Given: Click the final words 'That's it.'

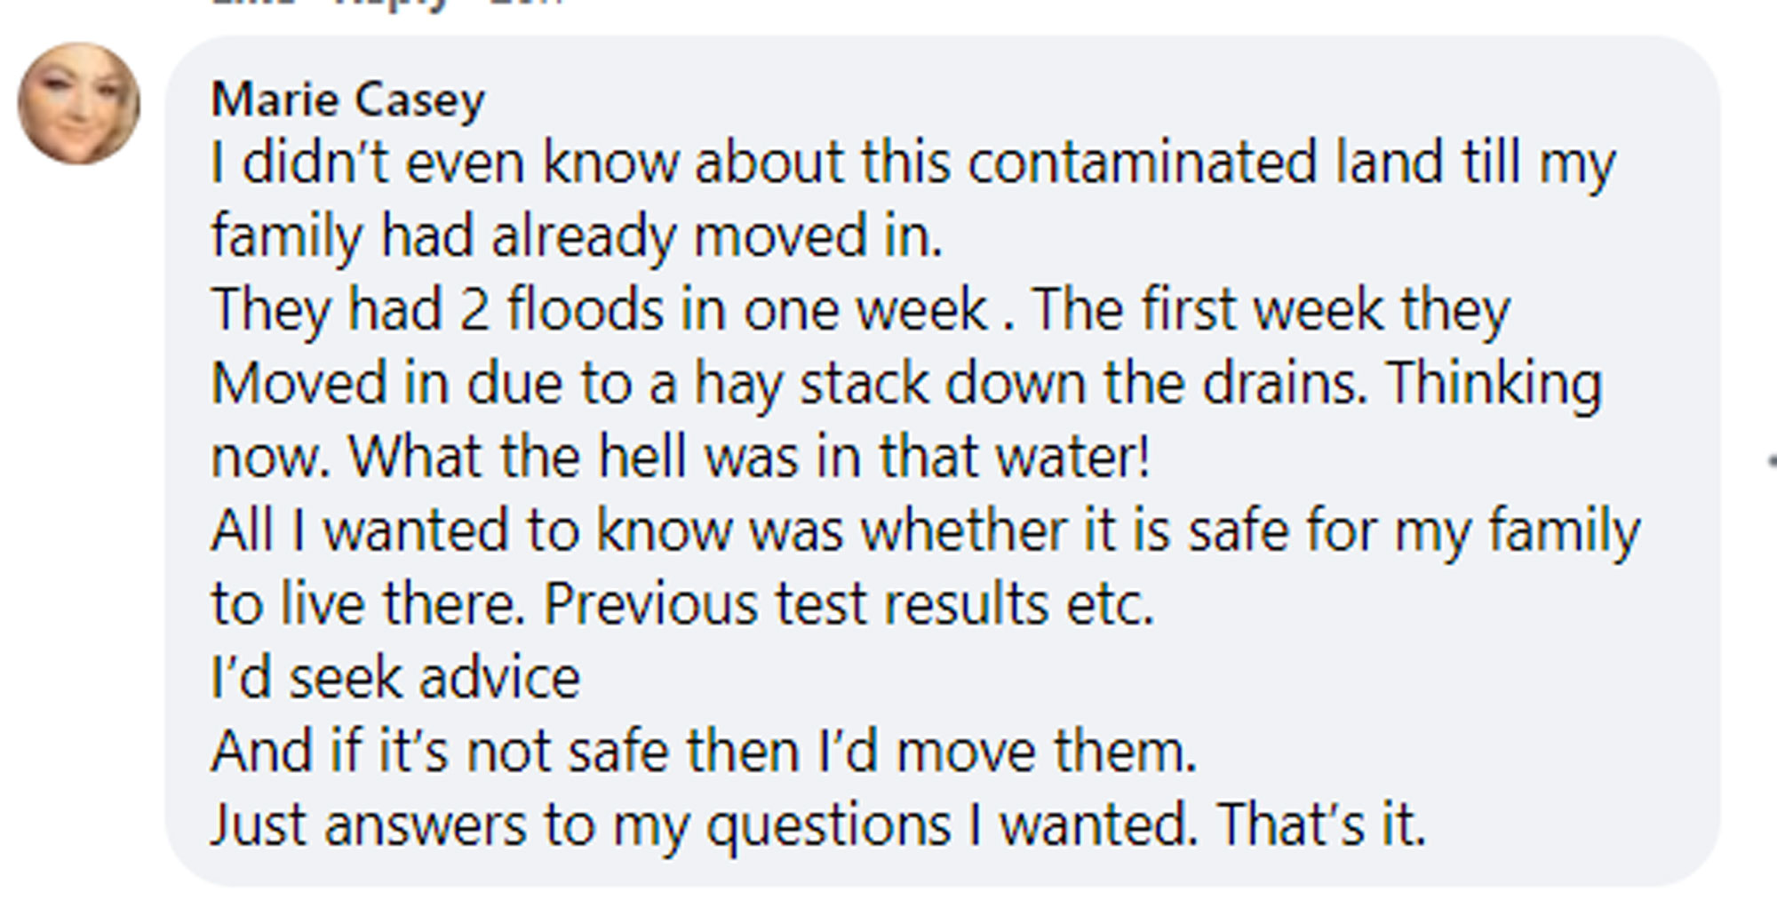Looking at the screenshot, I should coord(1321,824).
